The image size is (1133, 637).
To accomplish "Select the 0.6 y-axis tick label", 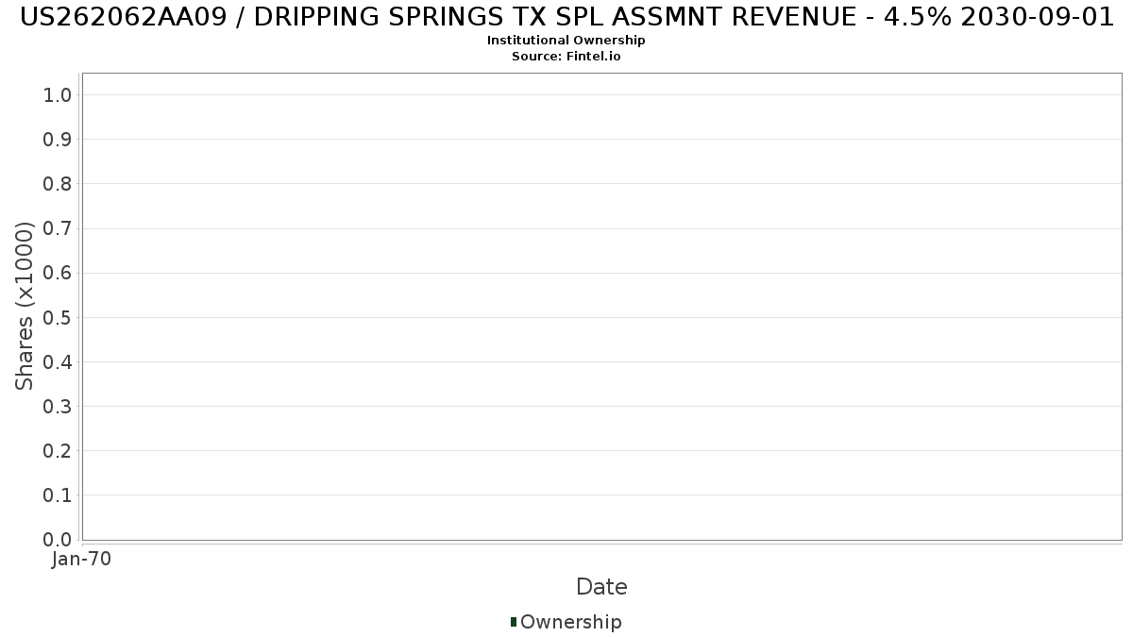I will [x=57, y=273].
